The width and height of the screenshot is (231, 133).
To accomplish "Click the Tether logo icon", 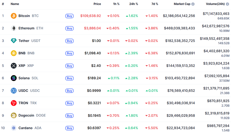I will pyautogui.click(x=14, y=41).
